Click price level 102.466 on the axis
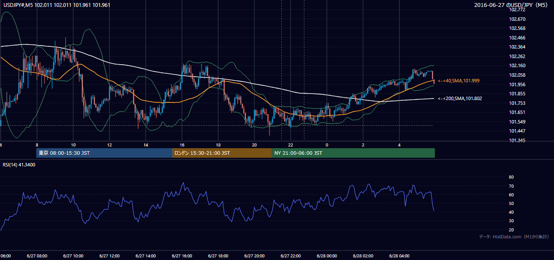Screen dimensions: 554x260 click(517, 38)
